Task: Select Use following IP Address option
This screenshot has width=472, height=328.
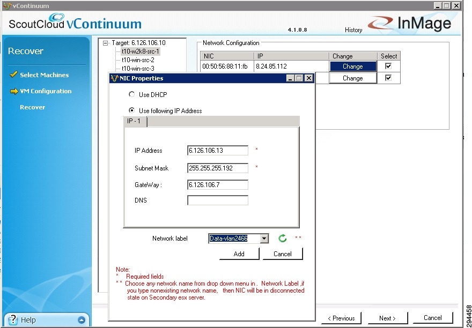Action: coord(131,110)
